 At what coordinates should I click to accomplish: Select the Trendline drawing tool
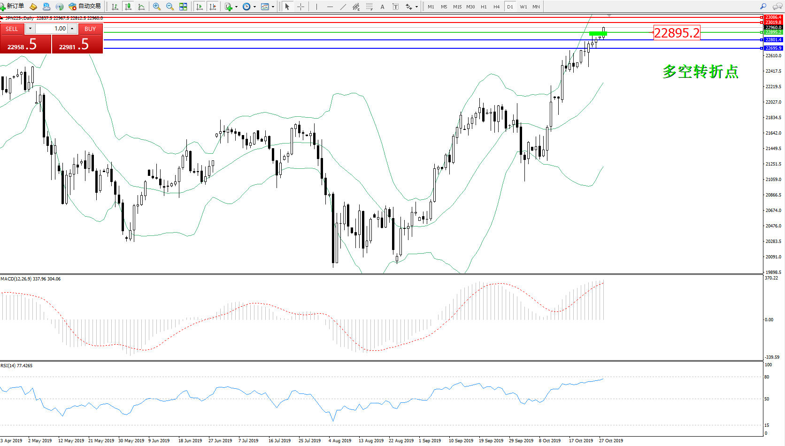tap(343, 7)
